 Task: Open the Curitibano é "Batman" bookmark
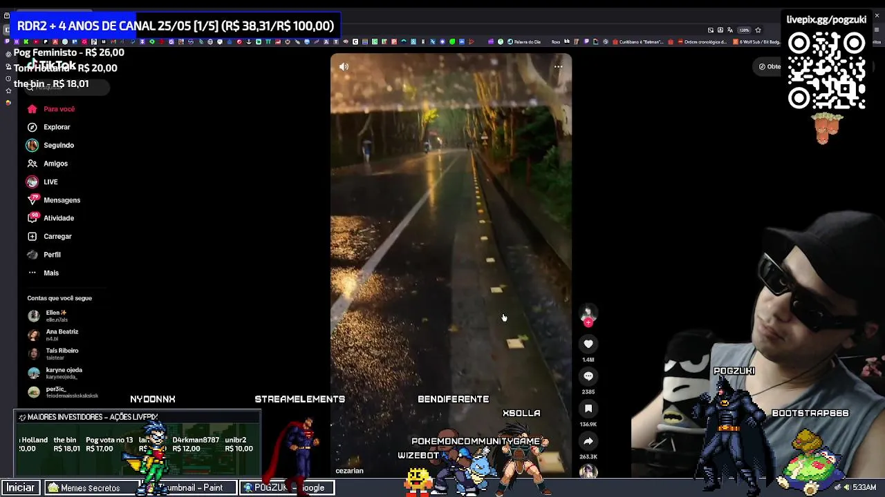tap(637, 42)
